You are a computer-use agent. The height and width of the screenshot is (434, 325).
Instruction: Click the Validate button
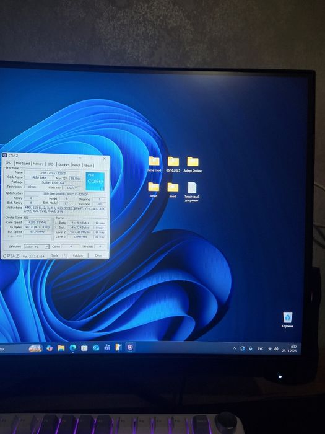click(78, 255)
